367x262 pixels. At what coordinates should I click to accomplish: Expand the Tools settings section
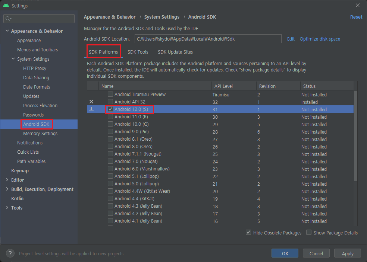(7, 208)
